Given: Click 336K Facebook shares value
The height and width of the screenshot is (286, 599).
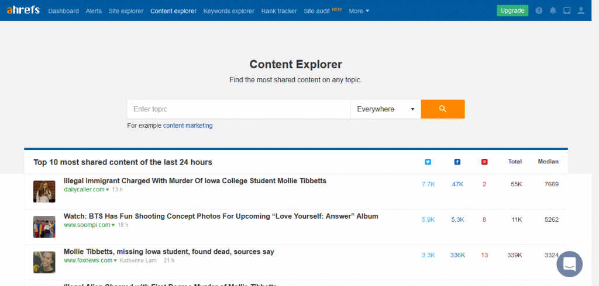Looking at the screenshot, I should tap(457, 255).
